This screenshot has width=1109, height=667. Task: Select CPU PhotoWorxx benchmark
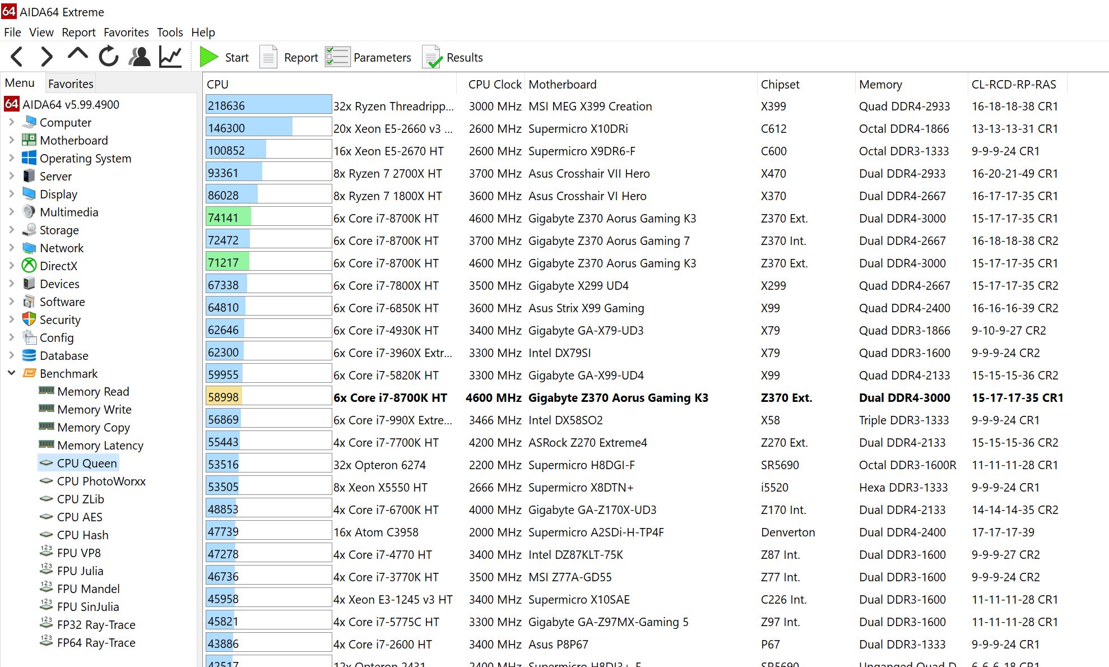101,481
